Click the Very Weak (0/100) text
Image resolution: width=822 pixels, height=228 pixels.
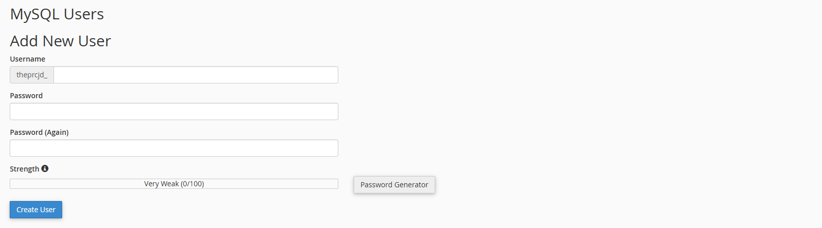coord(174,184)
